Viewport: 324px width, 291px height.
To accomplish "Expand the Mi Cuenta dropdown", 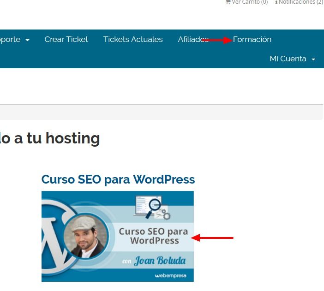I will point(293,59).
